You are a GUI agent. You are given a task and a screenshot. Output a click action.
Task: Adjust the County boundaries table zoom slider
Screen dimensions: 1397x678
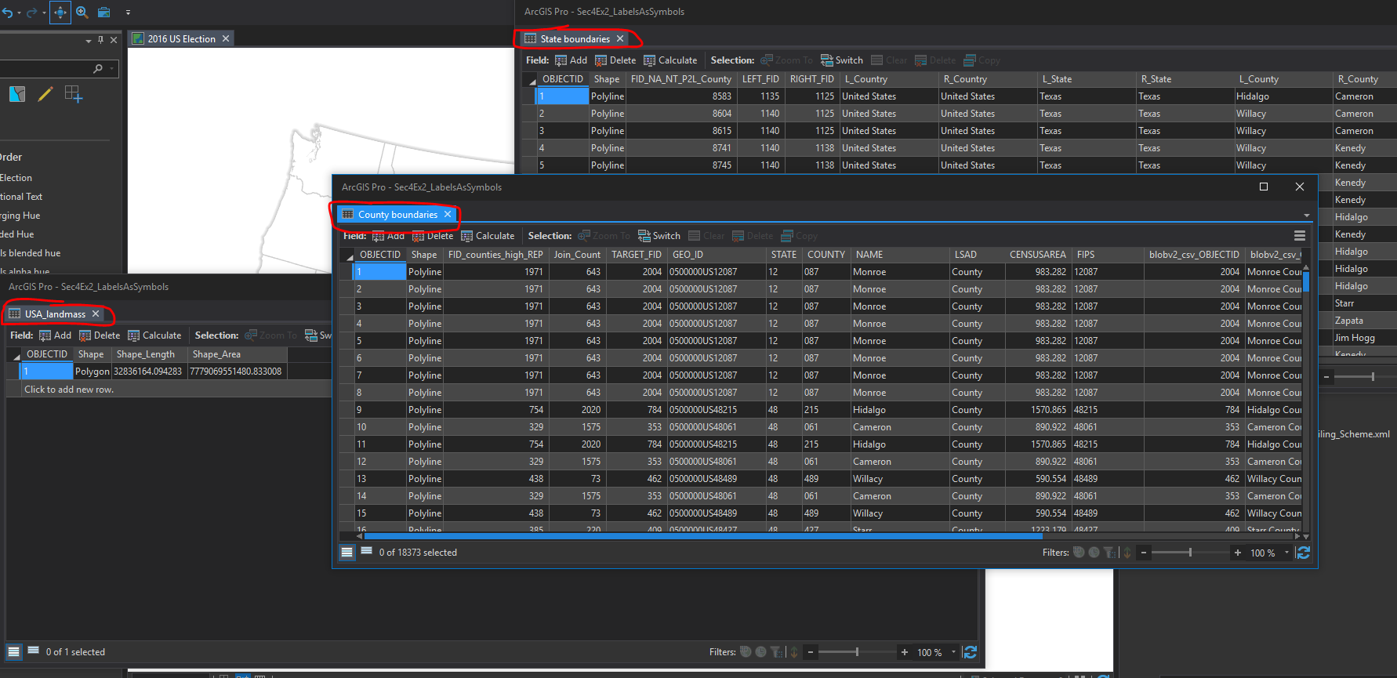click(1190, 553)
